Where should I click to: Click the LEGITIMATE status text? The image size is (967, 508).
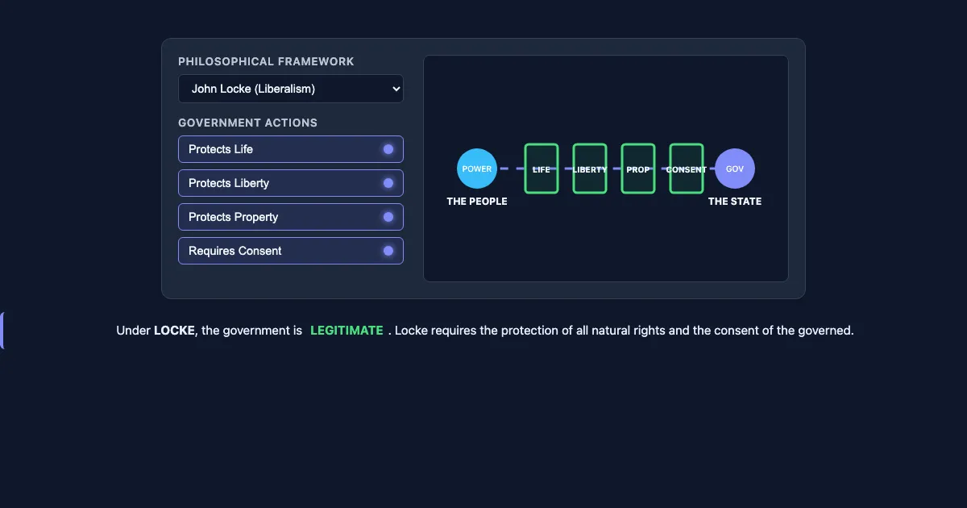347,331
